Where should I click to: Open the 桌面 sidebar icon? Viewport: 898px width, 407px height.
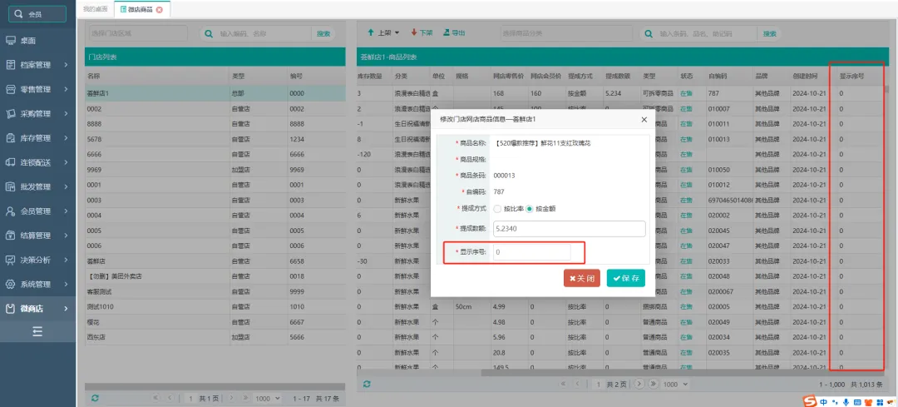pyautogui.click(x=11, y=40)
